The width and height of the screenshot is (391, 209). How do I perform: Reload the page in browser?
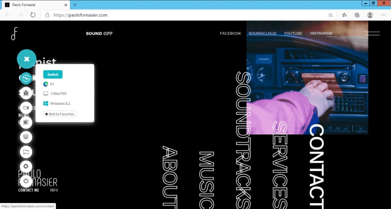tap(33, 15)
